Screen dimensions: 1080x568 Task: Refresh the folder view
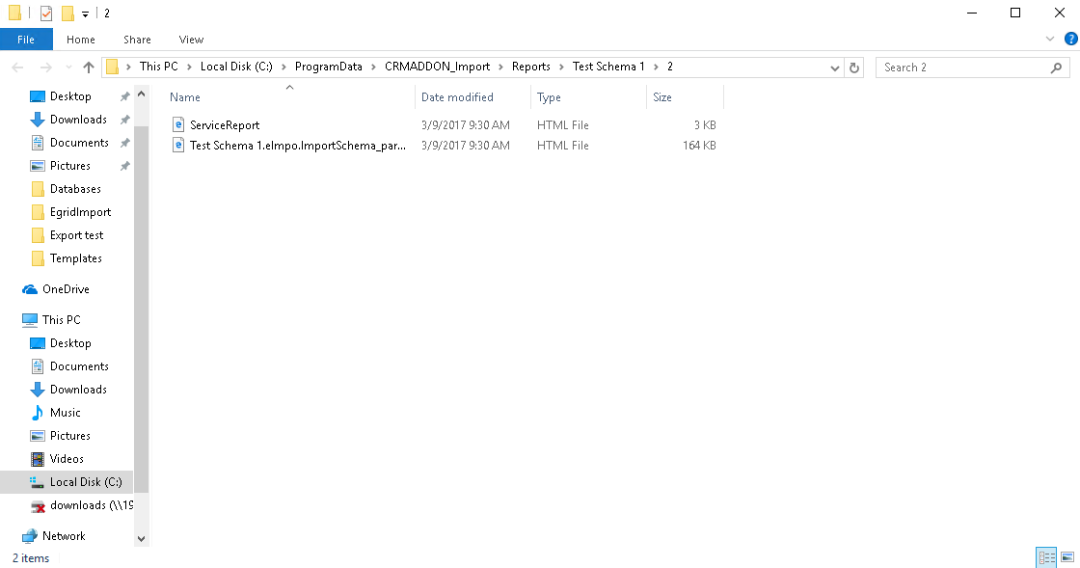pos(854,68)
